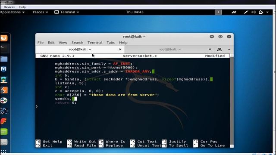Screen dimensions: 276x155
Task: Close the first root@kali tab
Action: [x=120, y=50]
